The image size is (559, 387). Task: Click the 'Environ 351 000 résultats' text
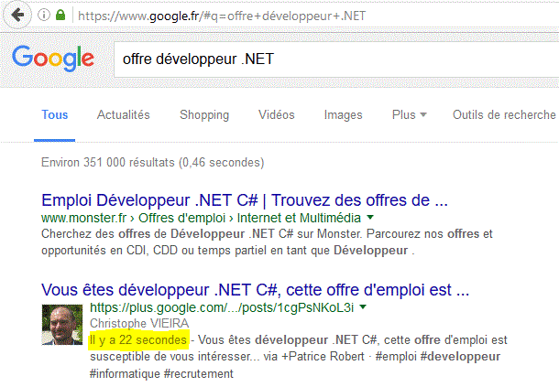tap(153, 163)
